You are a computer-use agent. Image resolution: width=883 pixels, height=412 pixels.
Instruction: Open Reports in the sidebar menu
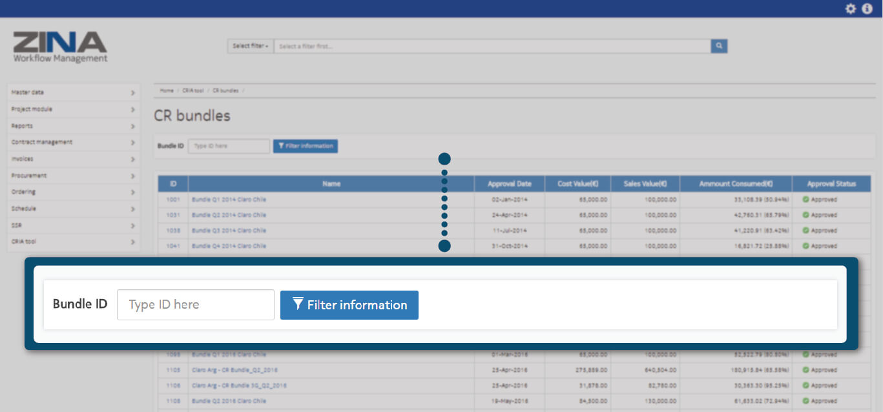click(x=72, y=126)
